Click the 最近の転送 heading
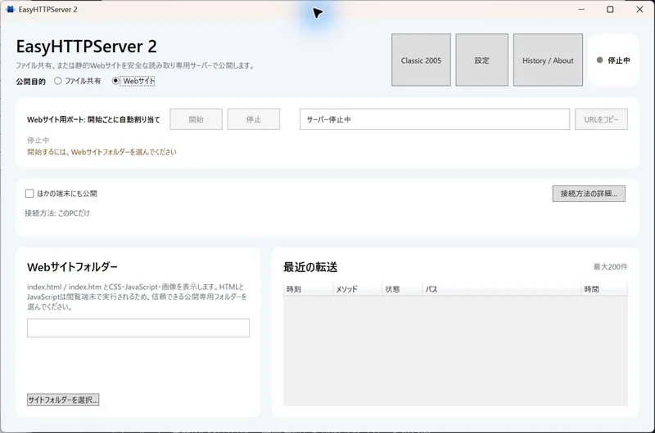Image resolution: width=655 pixels, height=433 pixels. 310,267
